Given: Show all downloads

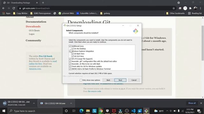Looking at the screenshot, I should (x=192, y=103).
